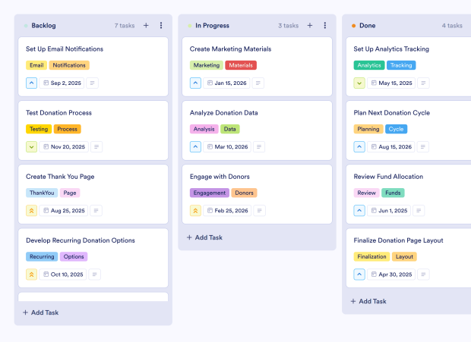
Task: Change priority on Analyze Donation Data card
Action: click(x=196, y=146)
